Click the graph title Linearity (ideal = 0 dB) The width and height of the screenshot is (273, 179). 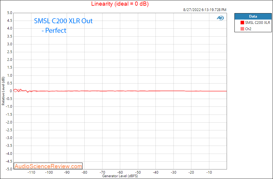tap(120, 4)
